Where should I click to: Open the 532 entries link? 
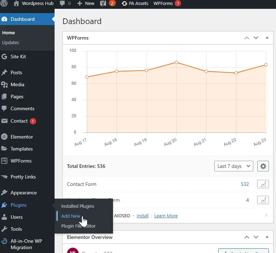(245, 184)
